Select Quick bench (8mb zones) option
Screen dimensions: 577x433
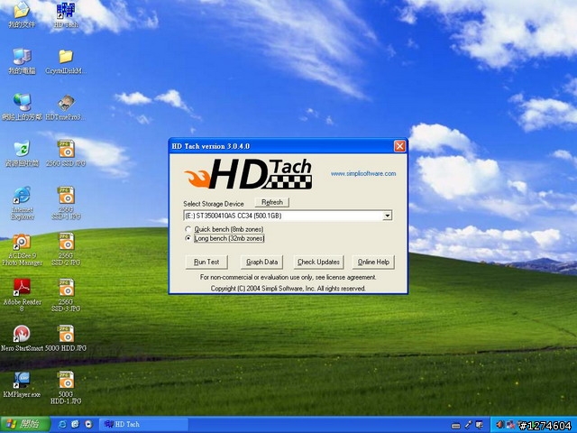[x=224, y=229]
